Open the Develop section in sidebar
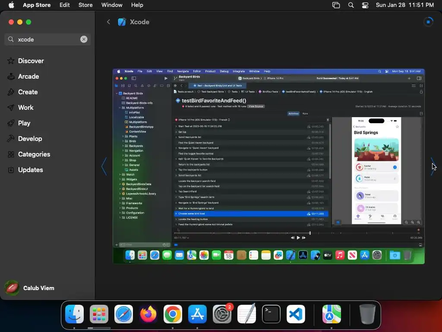This screenshot has height=332, width=442. pos(30,138)
